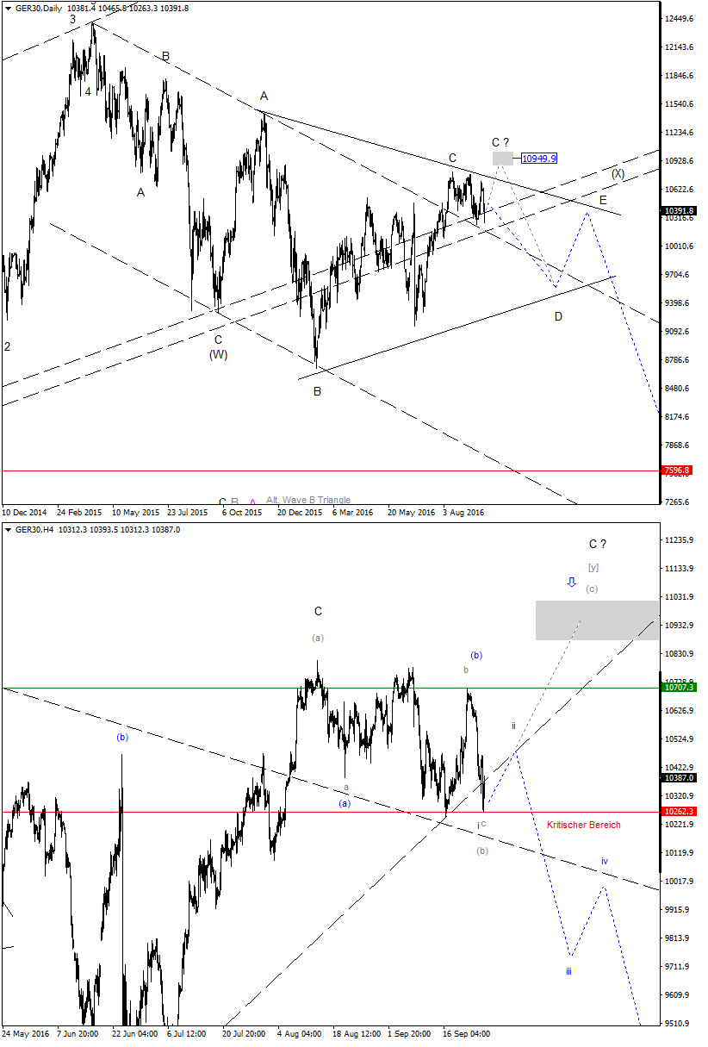
Task: Select the blue hollow down-arrow below C ?
Action: [570, 583]
